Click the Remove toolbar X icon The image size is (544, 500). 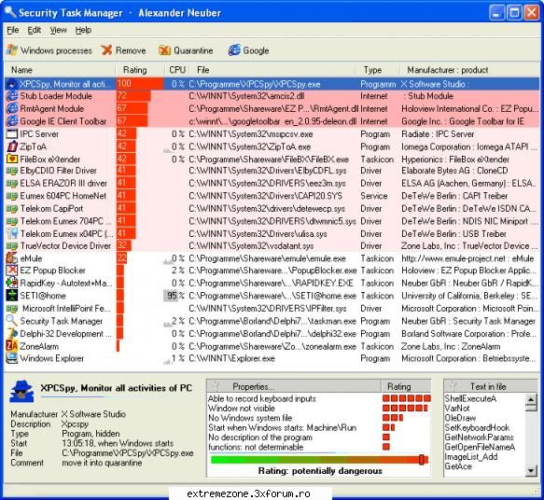(x=106, y=50)
